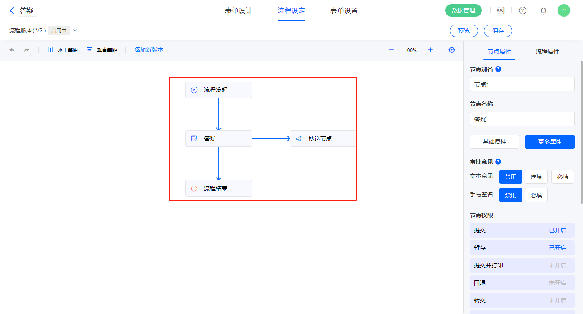Switch to the 流程属性 tab
Screen dimensions: 583x314
pyautogui.click(x=547, y=52)
